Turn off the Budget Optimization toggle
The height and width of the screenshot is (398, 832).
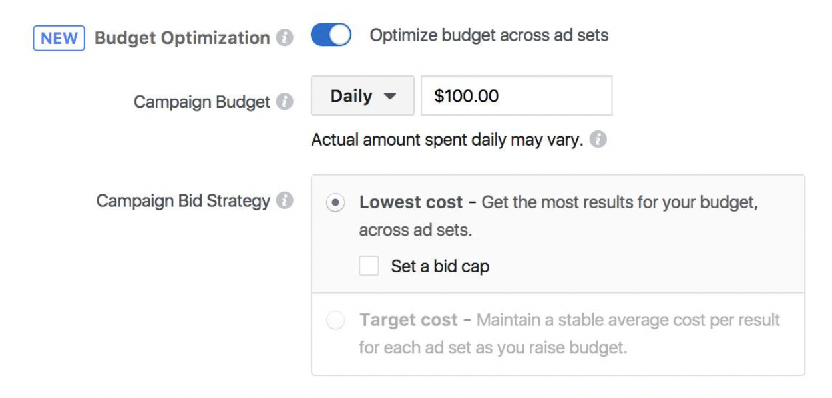tap(331, 35)
